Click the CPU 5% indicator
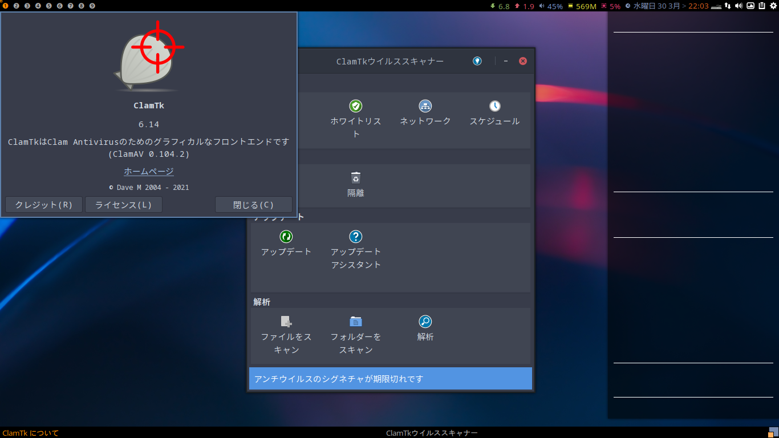Image resolution: width=779 pixels, height=438 pixels. [x=611, y=6]
